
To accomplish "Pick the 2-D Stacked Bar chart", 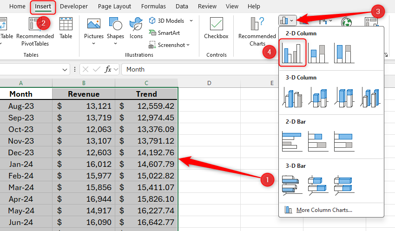I will coord(318,141).
